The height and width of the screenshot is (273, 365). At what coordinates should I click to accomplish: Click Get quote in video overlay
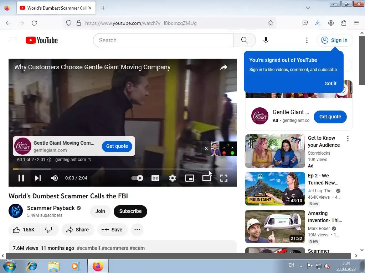[x=117, y=146]
